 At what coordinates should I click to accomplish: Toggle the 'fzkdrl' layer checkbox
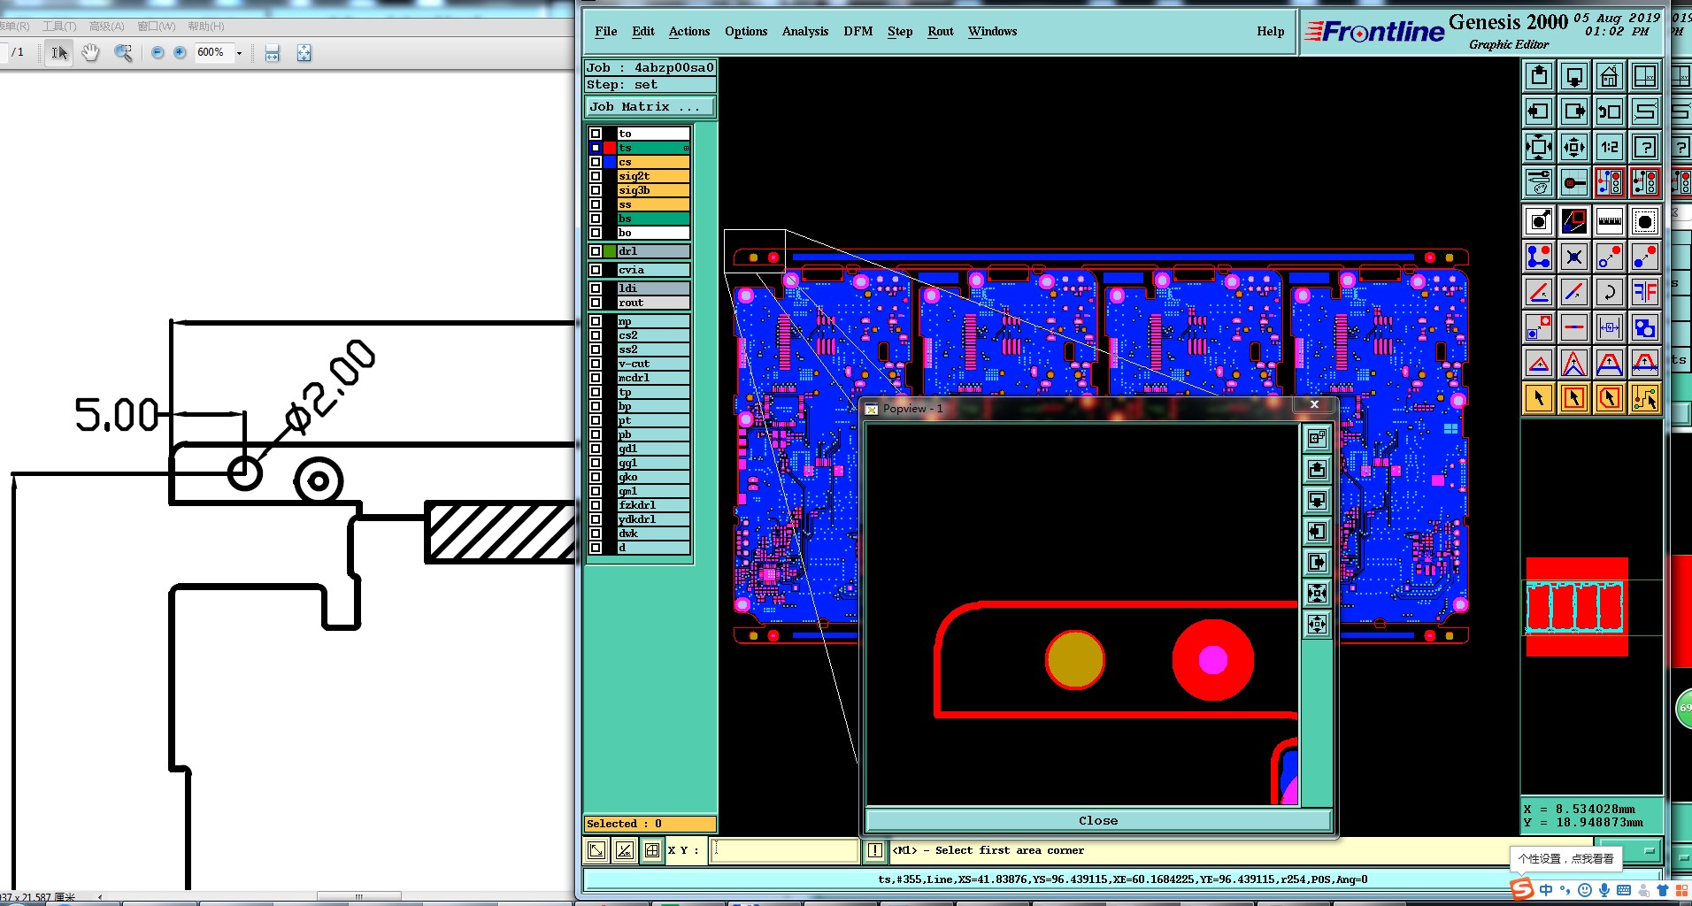(596, 505)
